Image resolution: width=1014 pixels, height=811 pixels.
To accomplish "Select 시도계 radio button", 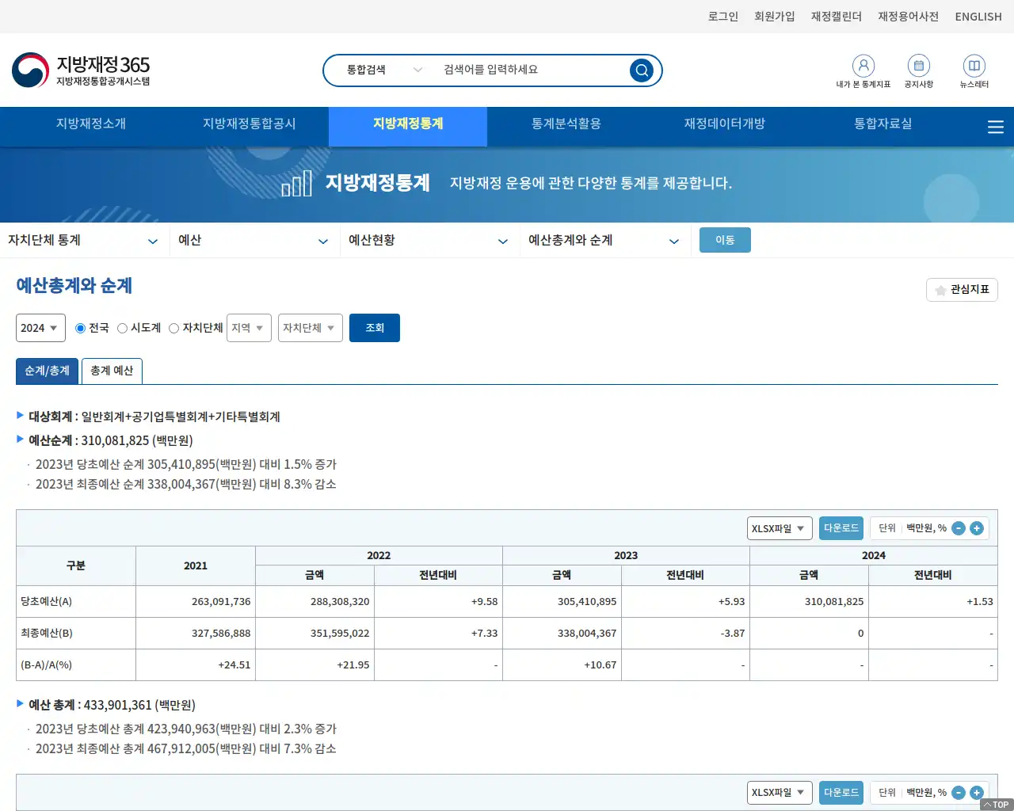I will click(122, 328).
